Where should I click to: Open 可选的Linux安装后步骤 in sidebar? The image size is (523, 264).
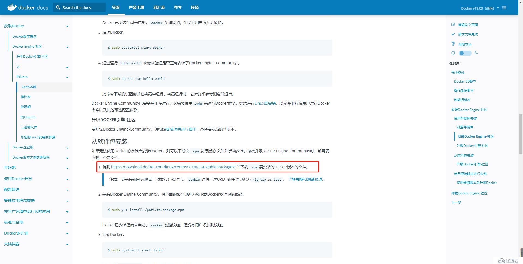click(38, 137)
